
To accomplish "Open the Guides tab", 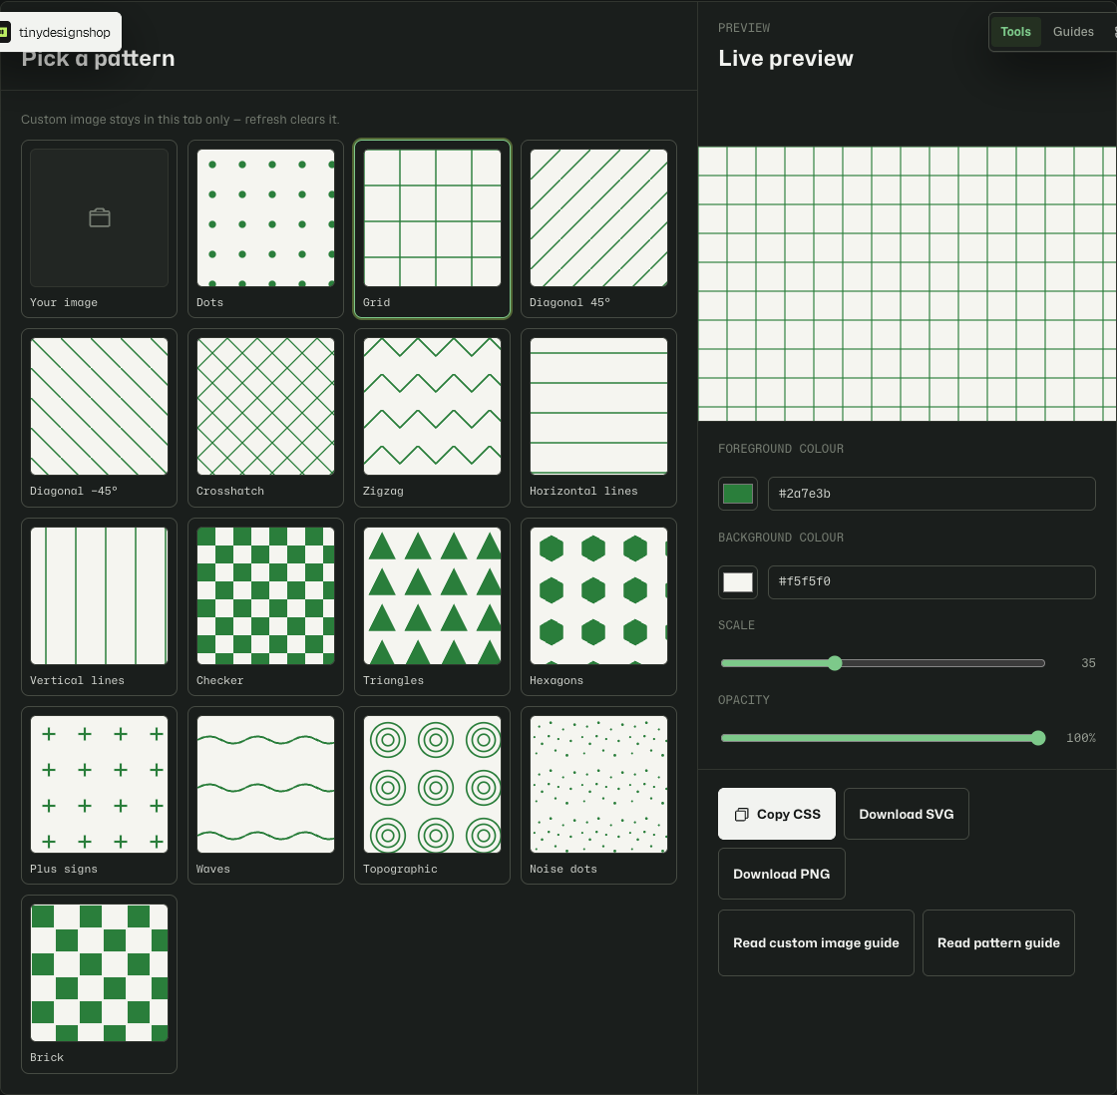I will click(x=1073, y=31).
